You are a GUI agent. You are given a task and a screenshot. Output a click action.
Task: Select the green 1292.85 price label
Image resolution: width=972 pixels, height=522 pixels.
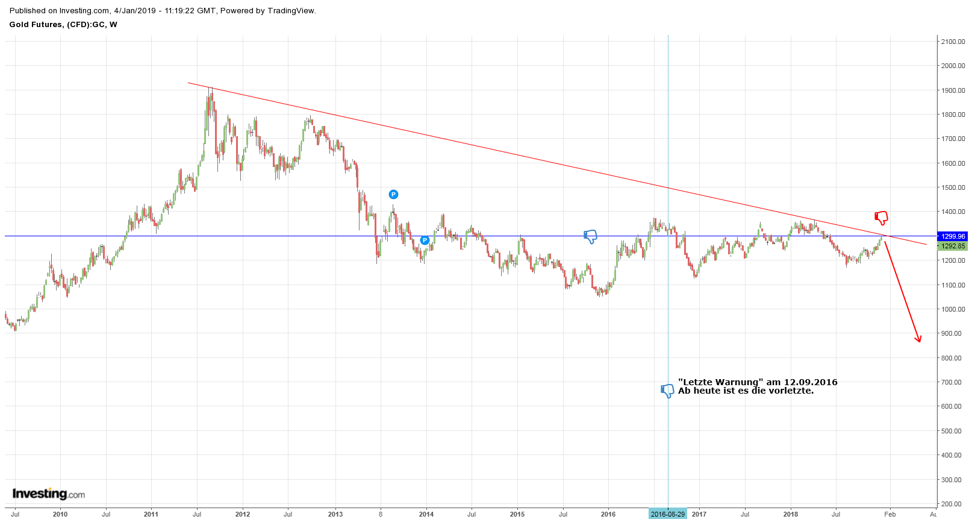(953, 246)
